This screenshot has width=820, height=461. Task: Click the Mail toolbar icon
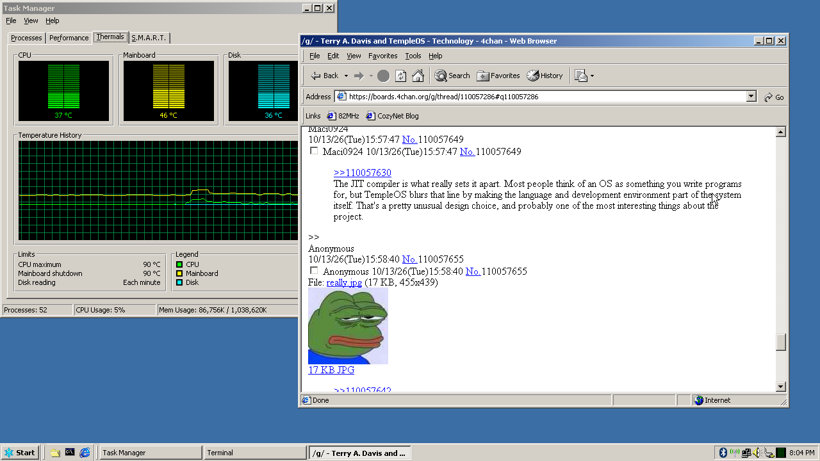click(581, 76)
